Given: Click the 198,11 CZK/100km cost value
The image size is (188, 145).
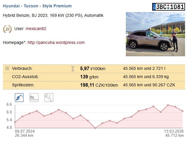Looking at the screenshot, I should pyautogui.click(x=99, y=85).
